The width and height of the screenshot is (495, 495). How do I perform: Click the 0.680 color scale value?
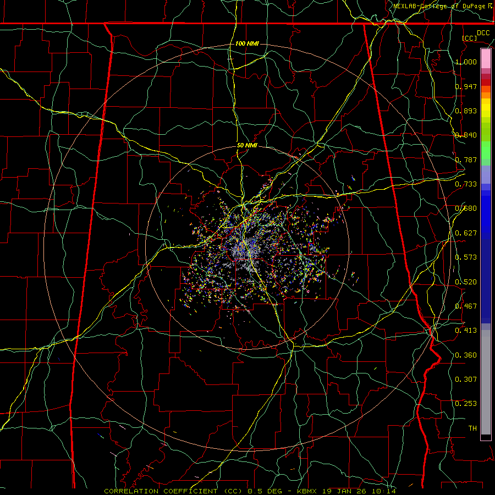[466, 208]
